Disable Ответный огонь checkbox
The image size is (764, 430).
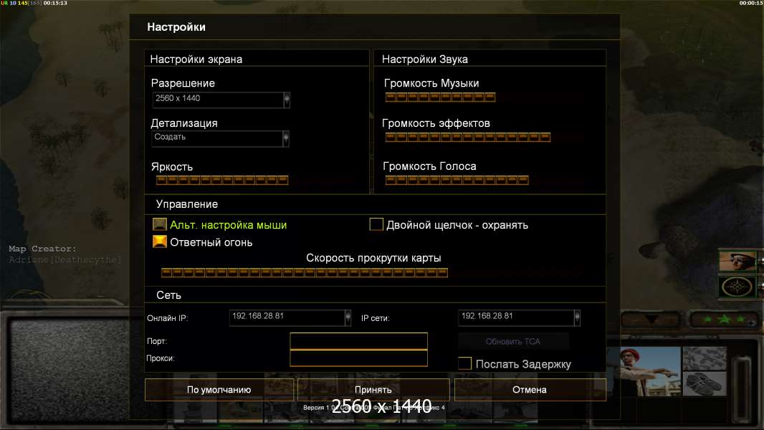coord(159,242)
